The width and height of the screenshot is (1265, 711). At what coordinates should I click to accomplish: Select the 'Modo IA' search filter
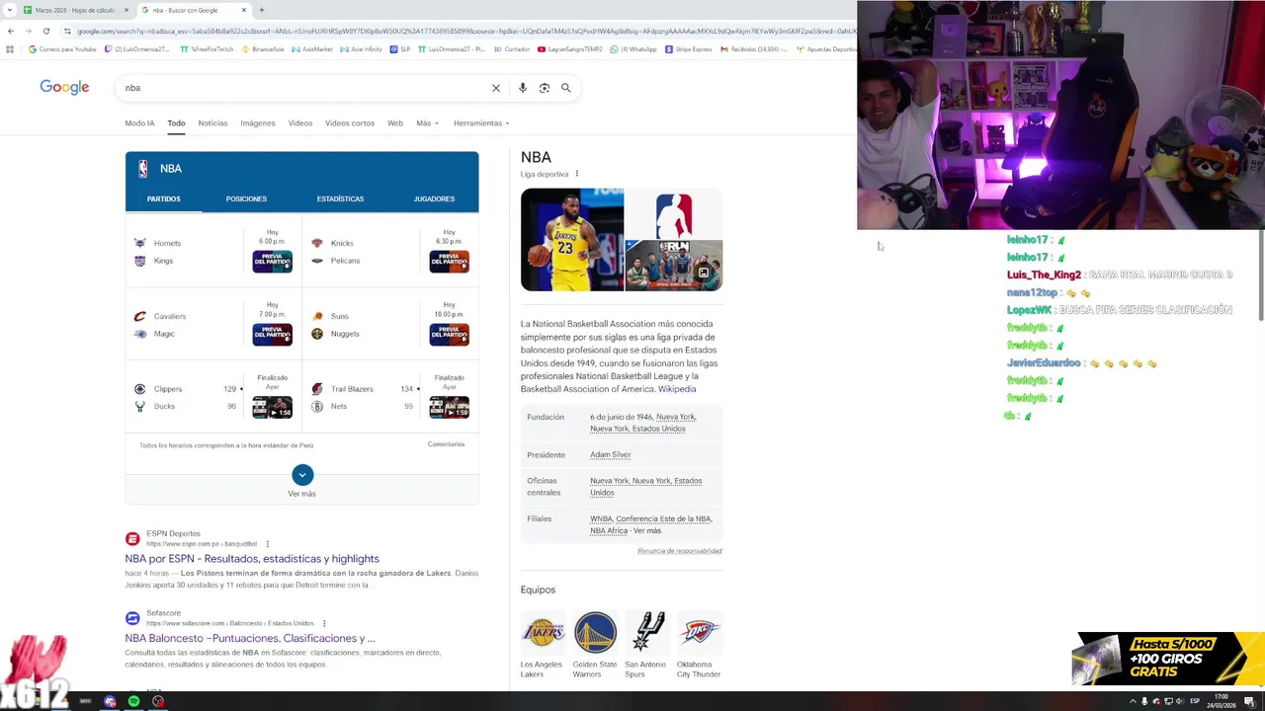click(139, 123)
